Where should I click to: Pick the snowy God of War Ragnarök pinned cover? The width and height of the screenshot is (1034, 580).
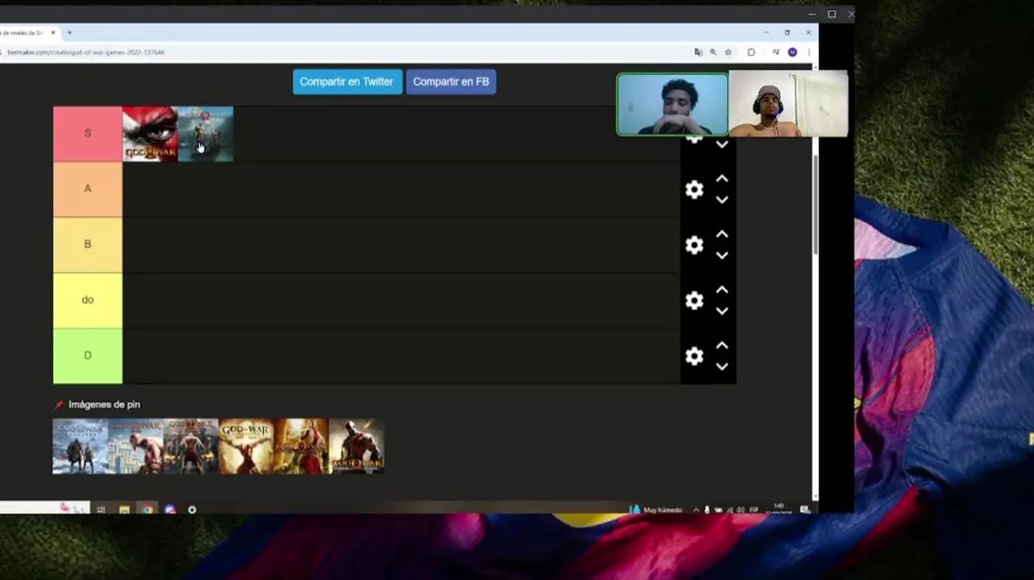(81, 446)
